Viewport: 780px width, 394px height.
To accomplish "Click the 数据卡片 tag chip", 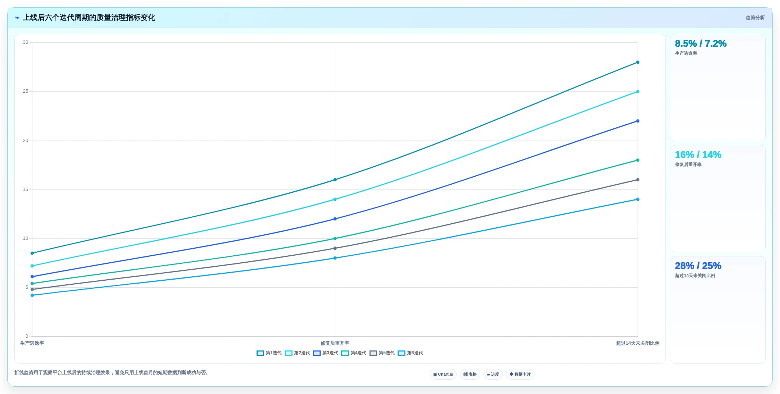I will 520,375.
